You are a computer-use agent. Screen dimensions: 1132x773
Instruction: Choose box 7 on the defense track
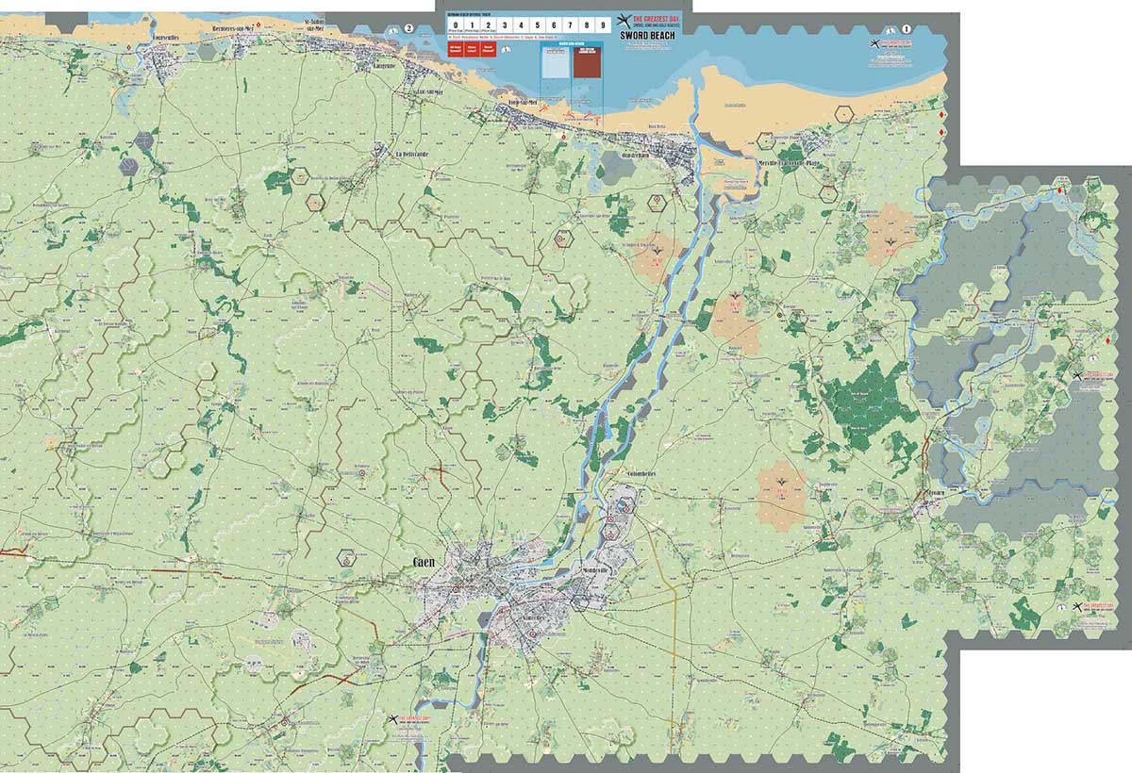(x=570, y=25)
